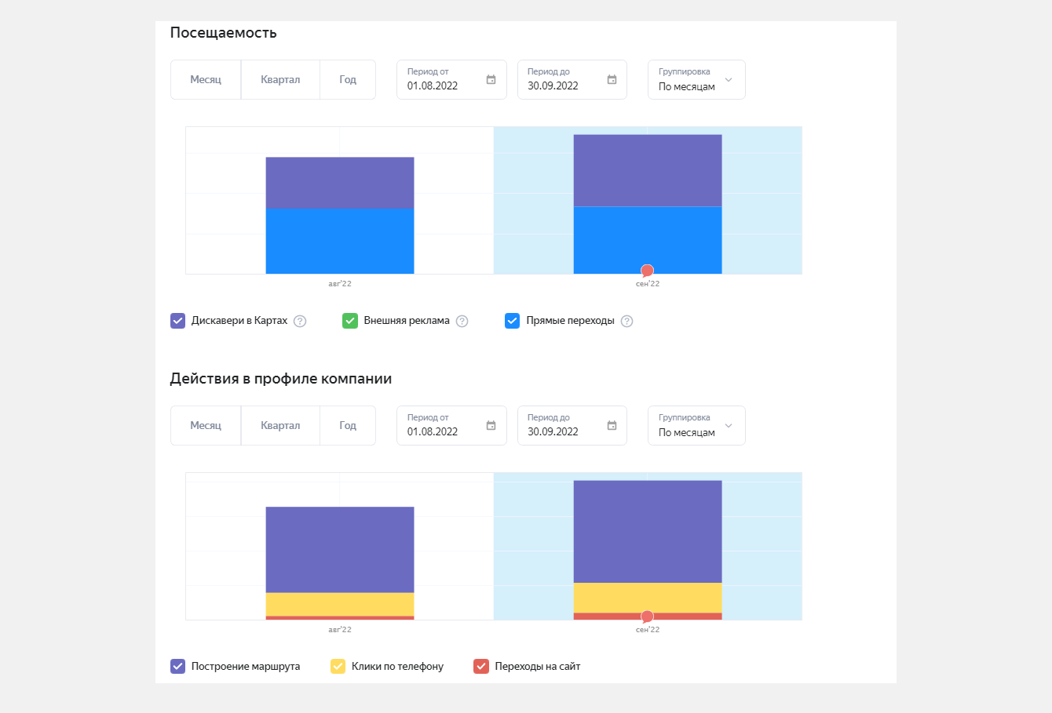Click help icon next to Дискавери в Картах

300,321
